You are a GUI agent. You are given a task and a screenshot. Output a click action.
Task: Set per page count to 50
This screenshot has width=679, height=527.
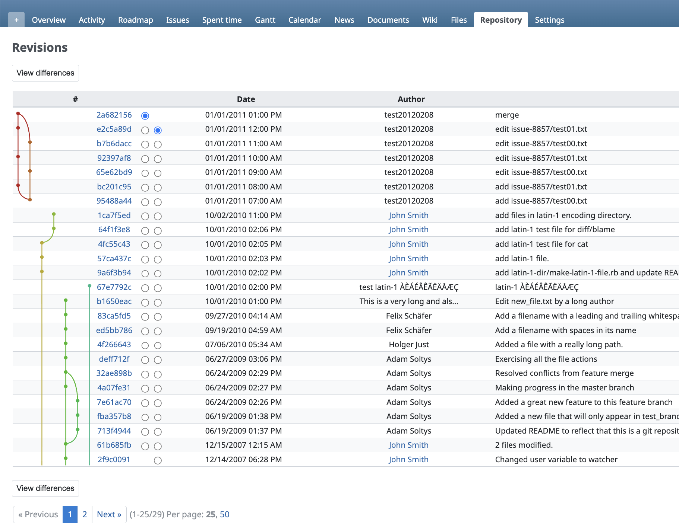coord(224,514)
